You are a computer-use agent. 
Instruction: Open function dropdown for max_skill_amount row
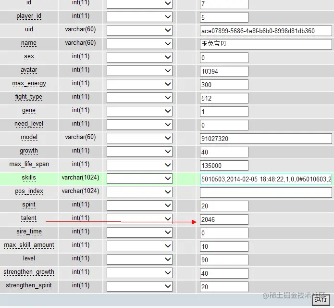click(139, 246)
